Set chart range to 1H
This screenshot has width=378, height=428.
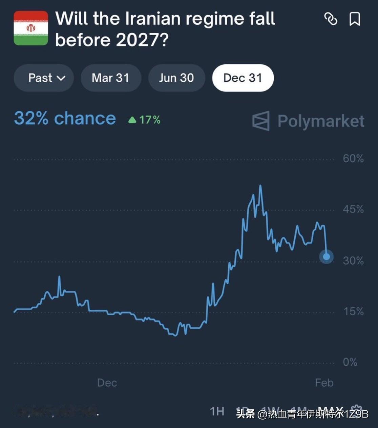coord(217,411)
